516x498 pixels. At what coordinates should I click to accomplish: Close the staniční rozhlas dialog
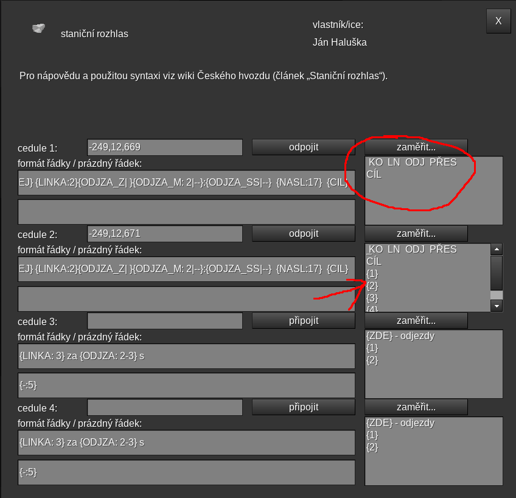click(x=498, y=21)
